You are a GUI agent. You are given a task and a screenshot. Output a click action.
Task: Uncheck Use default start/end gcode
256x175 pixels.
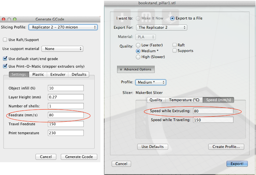pyautogui.click(x=5, y=58)
